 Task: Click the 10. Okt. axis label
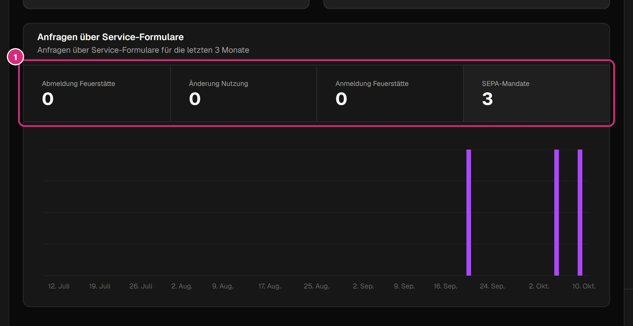pyautogui.click(x=584, y=286)
